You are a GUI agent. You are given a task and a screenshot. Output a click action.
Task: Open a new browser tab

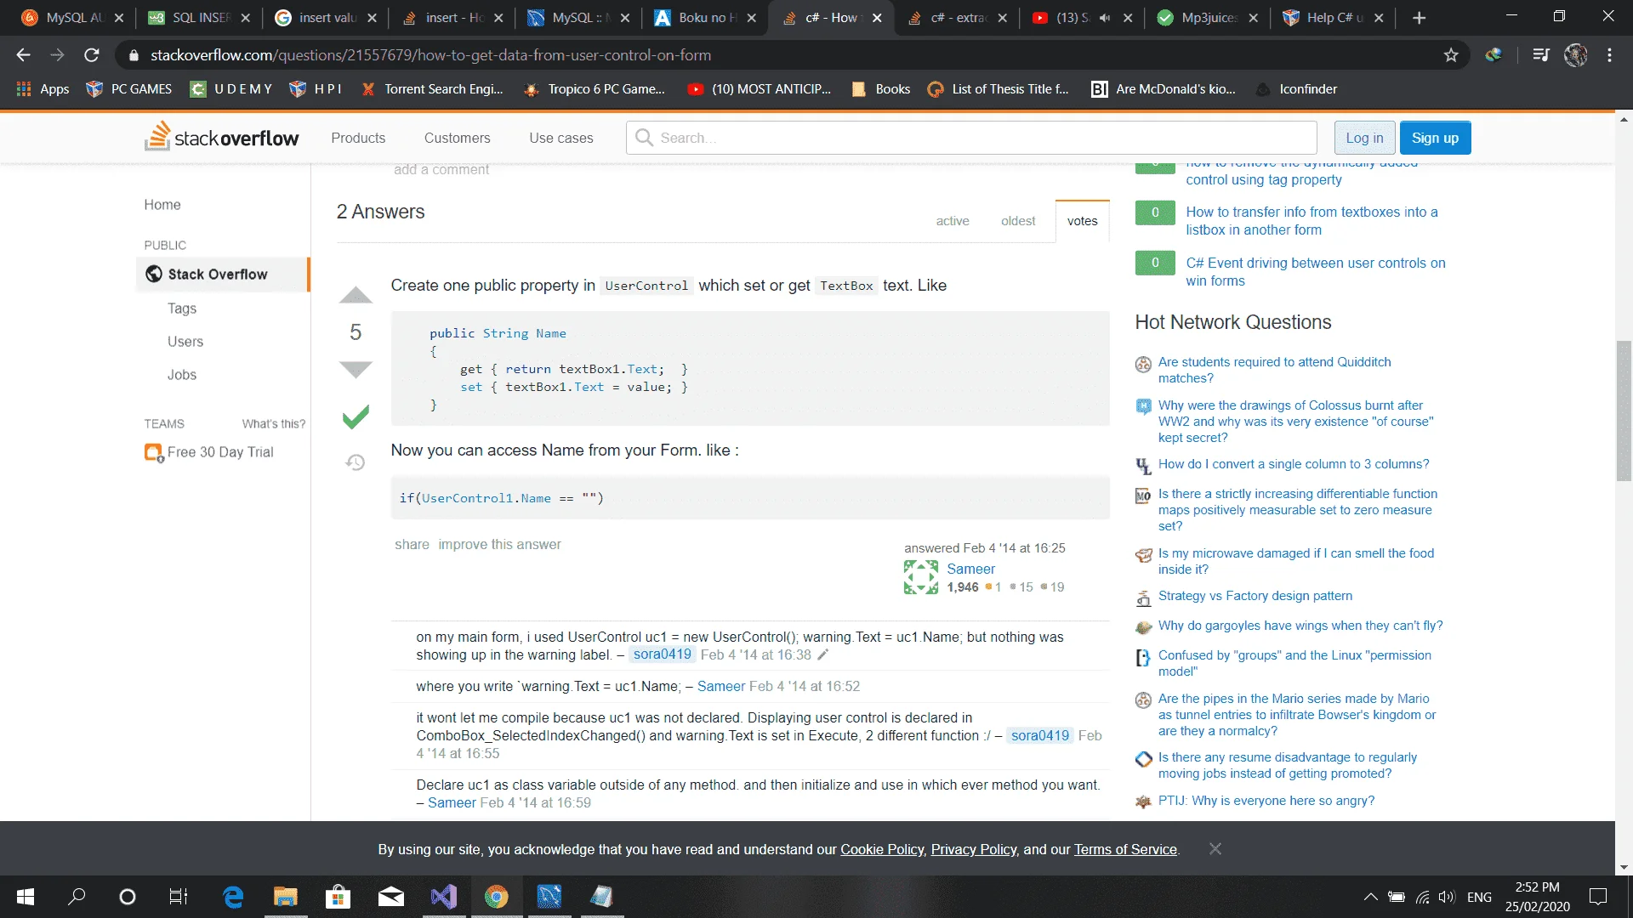[x=1419, y=18]
